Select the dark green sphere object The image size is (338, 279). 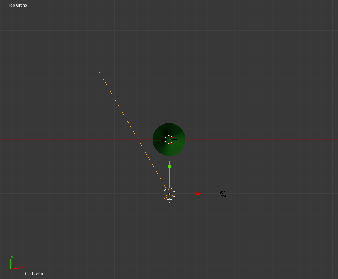(169, 139)
